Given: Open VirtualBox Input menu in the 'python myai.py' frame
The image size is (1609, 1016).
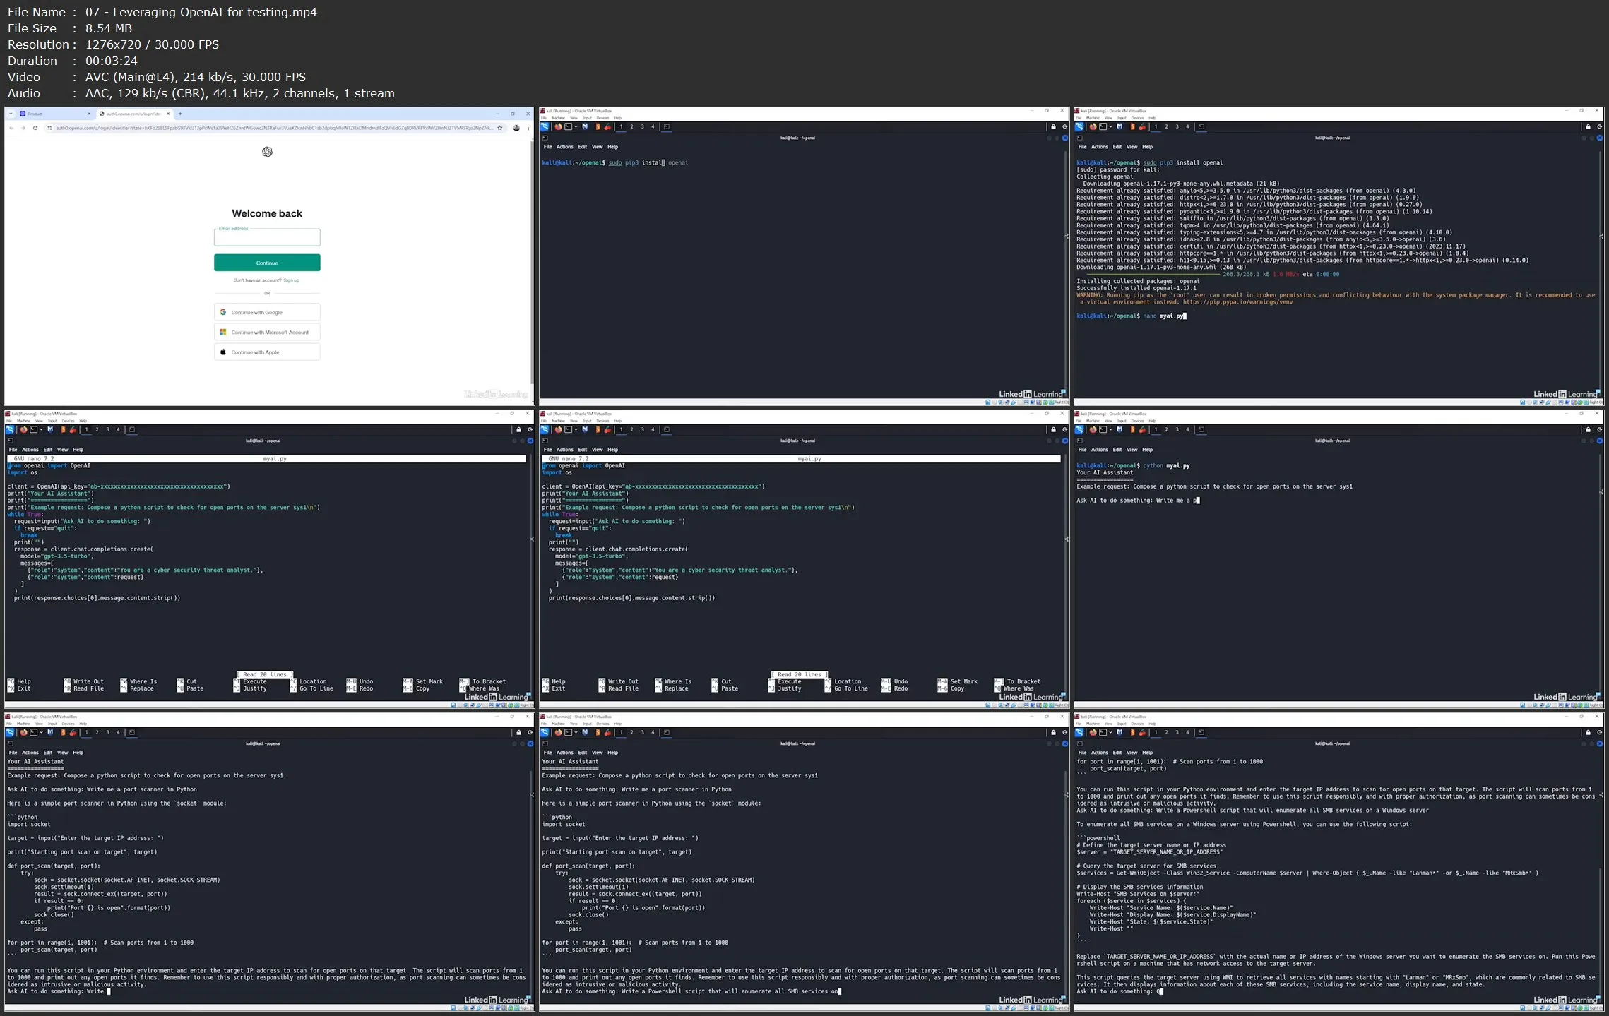Looking at the screenshot, I should coord(1122,421).
